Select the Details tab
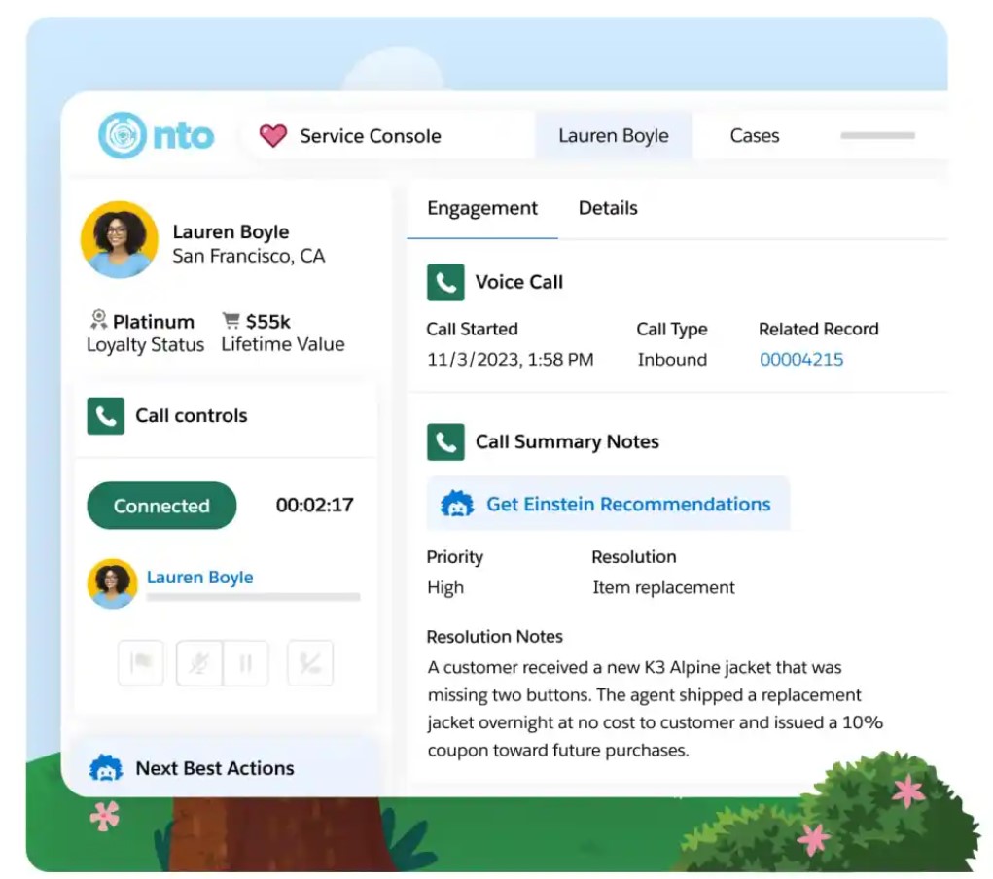This screenshot has width=993, height=879. (x=608, y=208)
